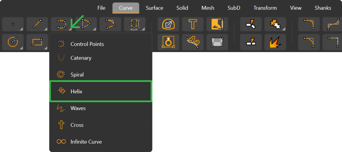Screen dimensions: 342x152
Task: Select the Picture frame image icon
Action: pos(217,24)
